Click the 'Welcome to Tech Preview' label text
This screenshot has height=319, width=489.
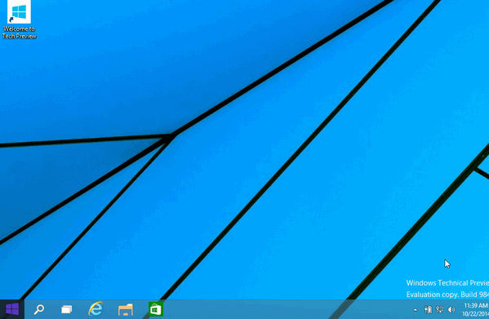point(19,33)
